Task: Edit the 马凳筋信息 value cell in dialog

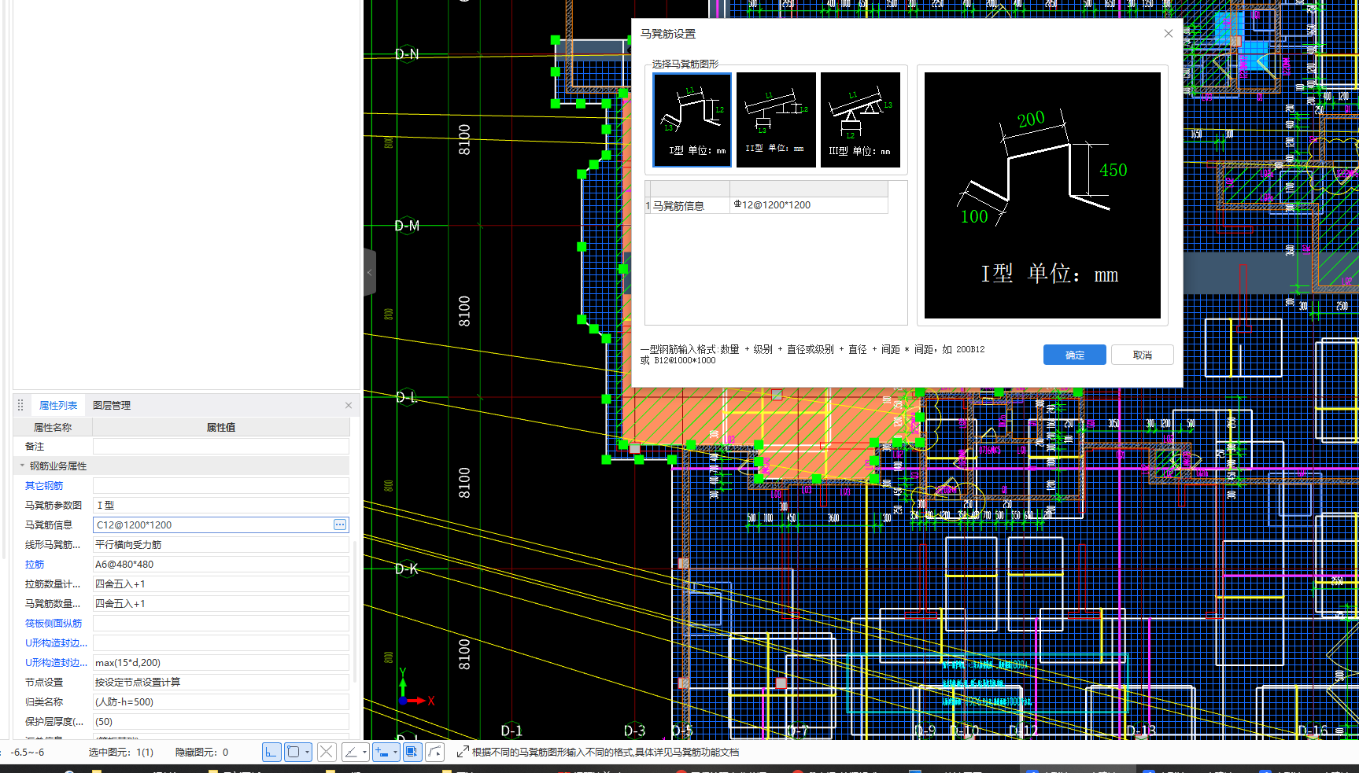Action: pyautogui.click(x=809, y=205)
